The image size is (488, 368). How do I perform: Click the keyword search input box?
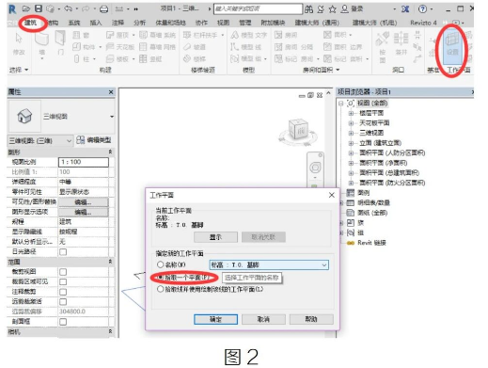click(x=259, y=9)
